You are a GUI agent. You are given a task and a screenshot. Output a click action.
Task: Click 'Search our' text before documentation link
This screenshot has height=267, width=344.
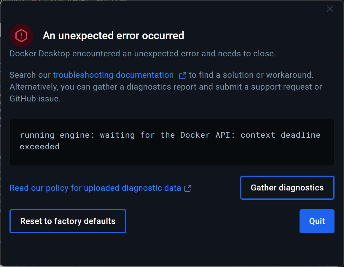(x=30, y=75)
